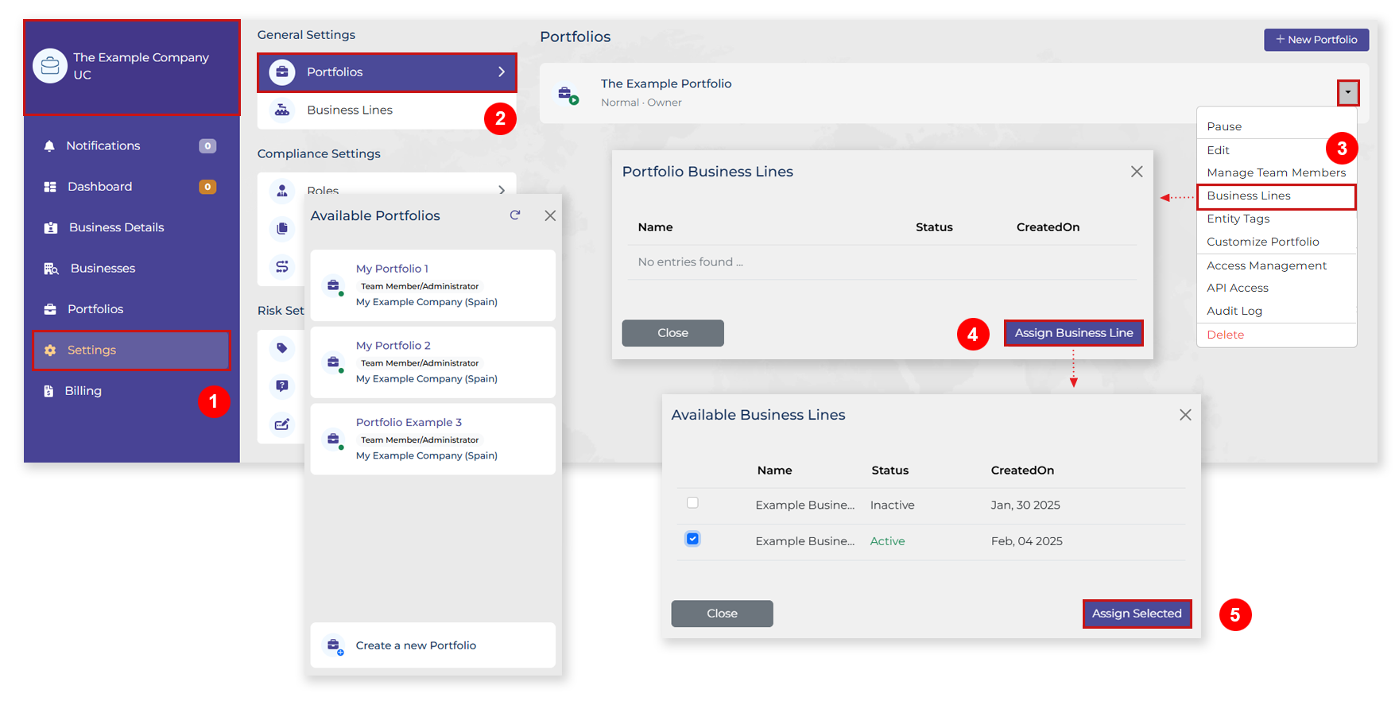
Task: Open the Portfolio Example 3 link
Action: pyautogui.click(x=409, y=423)
